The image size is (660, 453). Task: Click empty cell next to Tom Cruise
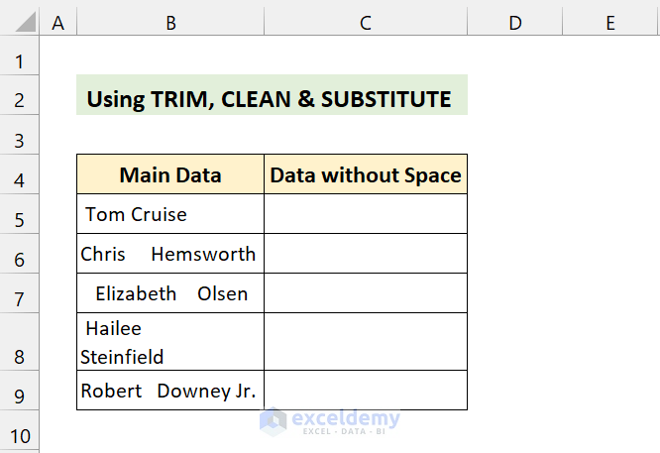[366, 214]
